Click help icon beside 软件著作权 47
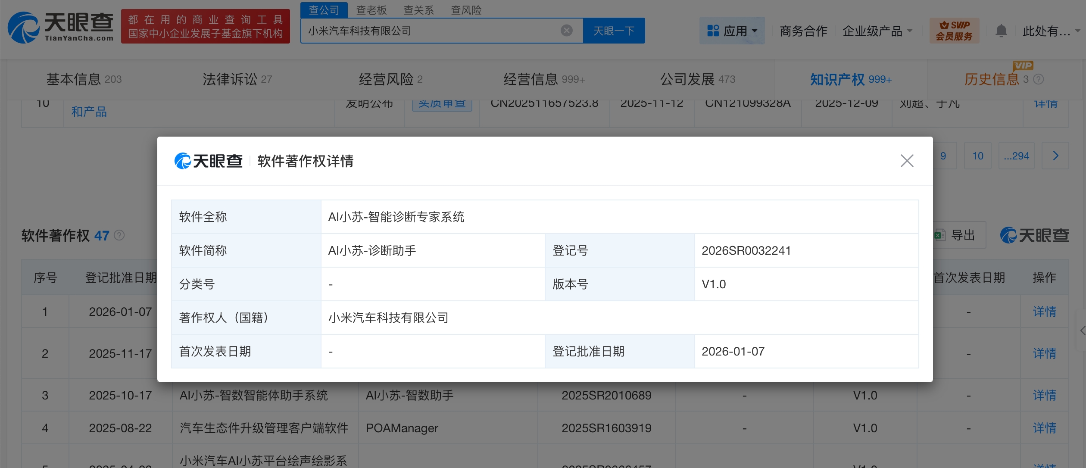The height and width of the screenshot is (468, 1086). (x=119, y=235)
